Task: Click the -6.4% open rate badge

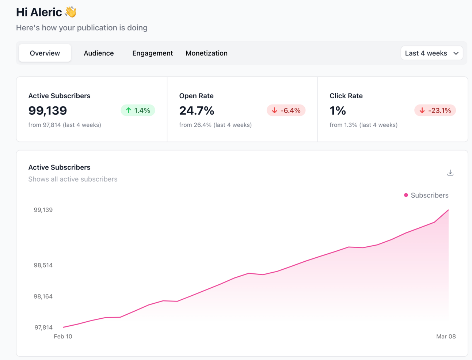Action: click(x=286, y=110)
